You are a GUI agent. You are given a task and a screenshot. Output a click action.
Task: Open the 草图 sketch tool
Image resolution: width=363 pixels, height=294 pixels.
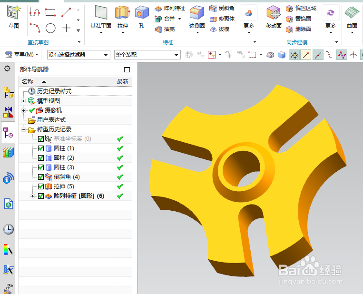13,17
